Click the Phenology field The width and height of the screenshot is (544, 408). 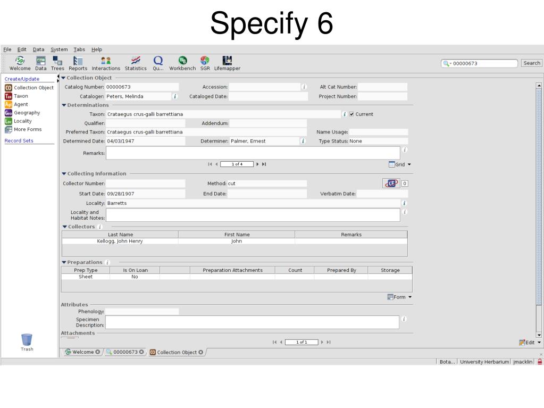click(142, 312)
